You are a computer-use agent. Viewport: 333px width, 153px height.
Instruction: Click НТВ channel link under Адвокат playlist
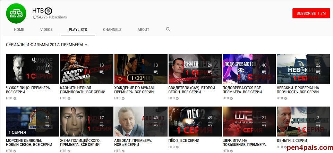pyautogui.click(x=117, y=151)
